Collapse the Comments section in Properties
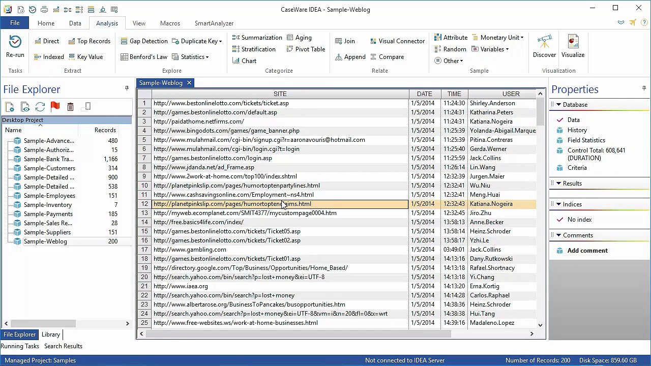Image resolution: width=651 pixels, height=366 pixels. click(x=558, y=235)
